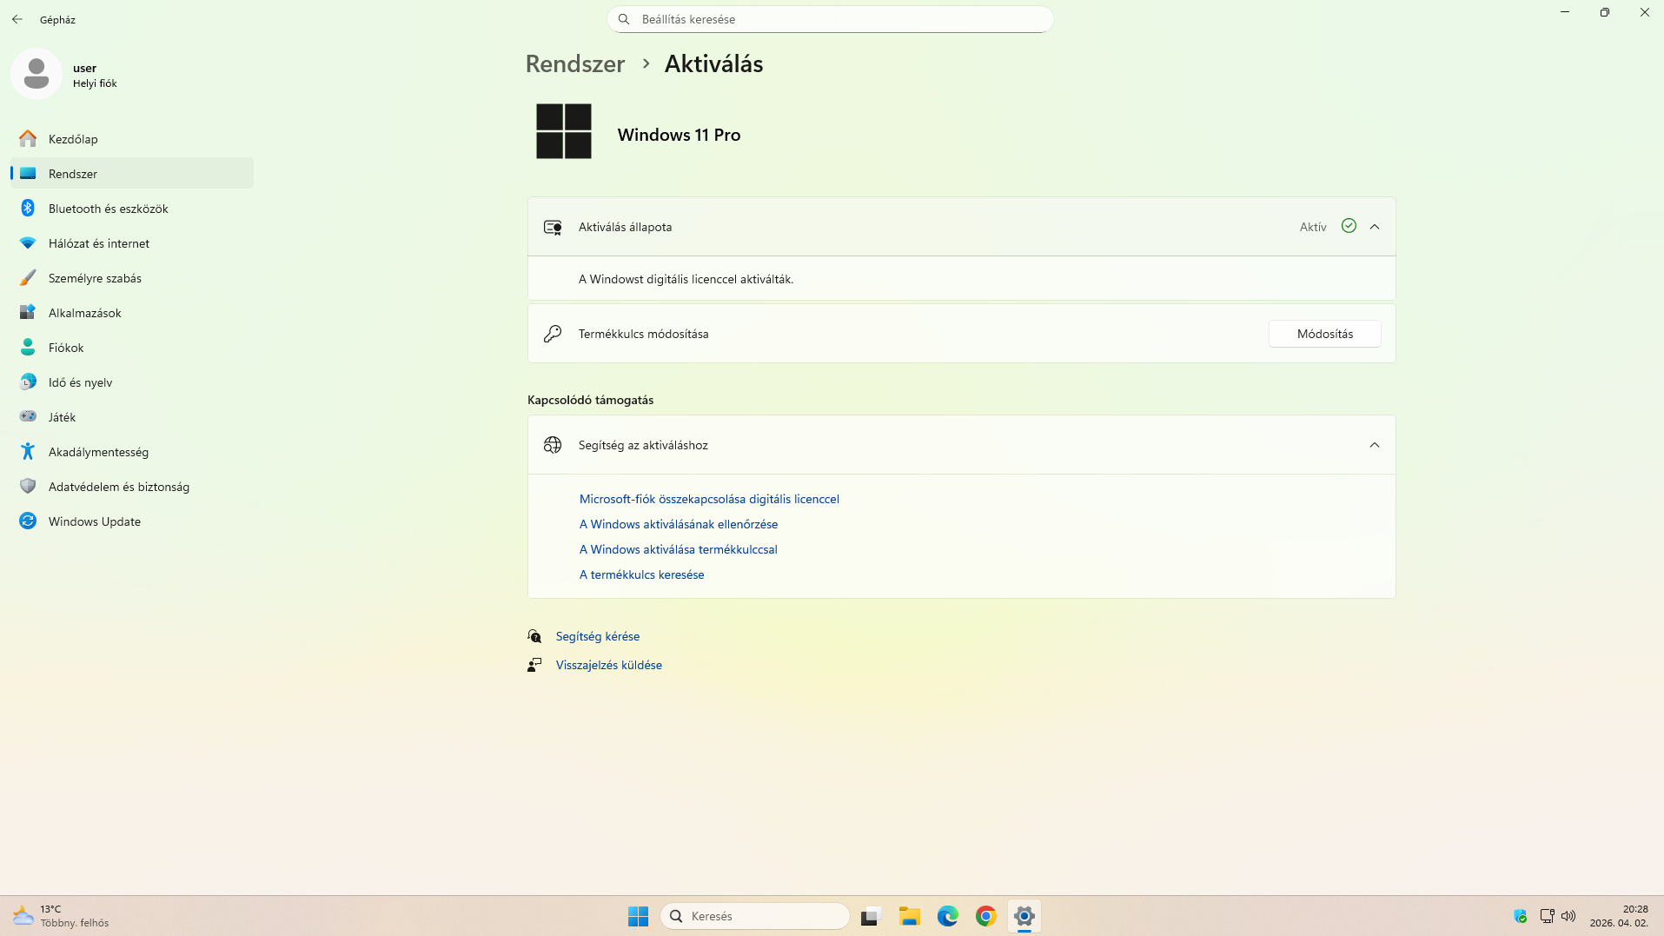Open A Windows aktiválása termékkulccsal link
1664x936 pixels.
pos(679,549)
